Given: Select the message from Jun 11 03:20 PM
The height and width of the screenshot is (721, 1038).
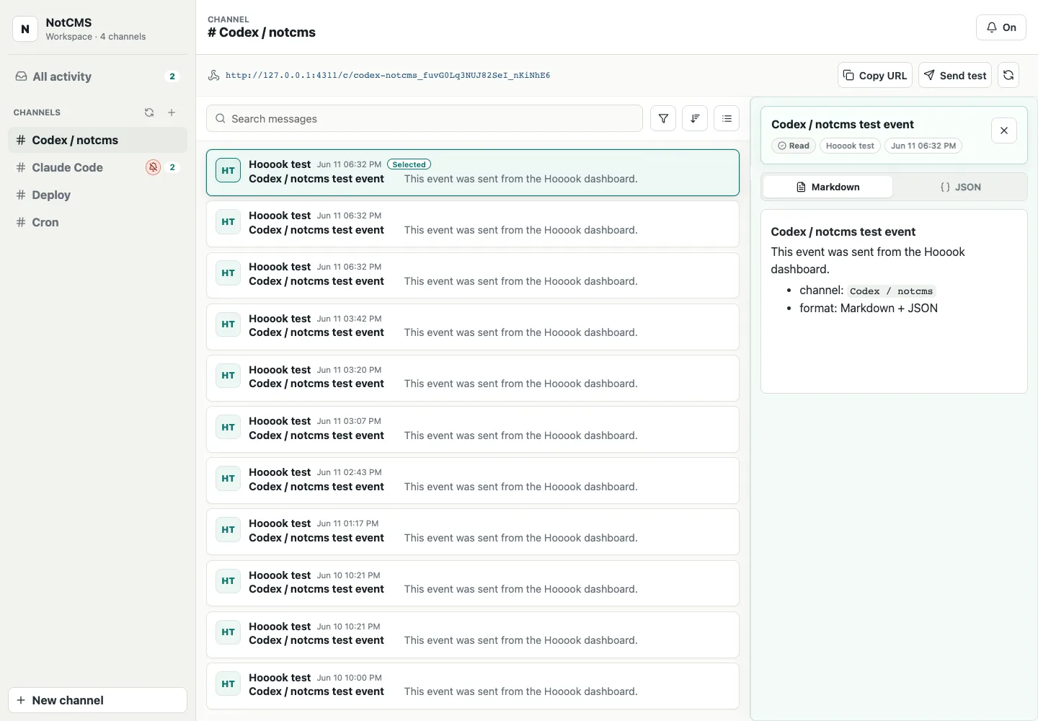Looking at the screenshot, I should click(x=473, y=378).
